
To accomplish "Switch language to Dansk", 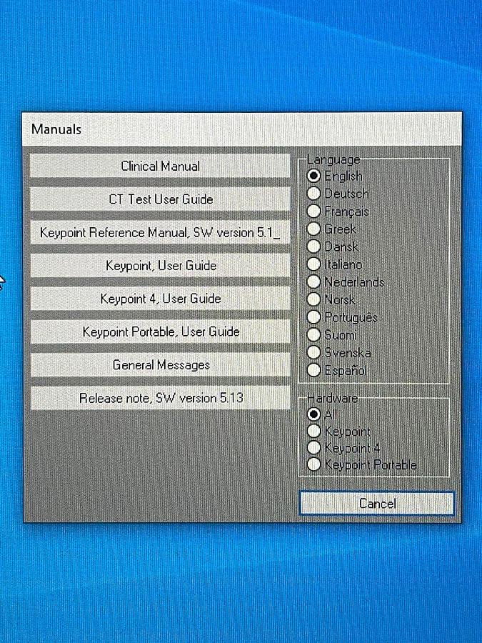I will pyautogui.click(x=313, y=247).
